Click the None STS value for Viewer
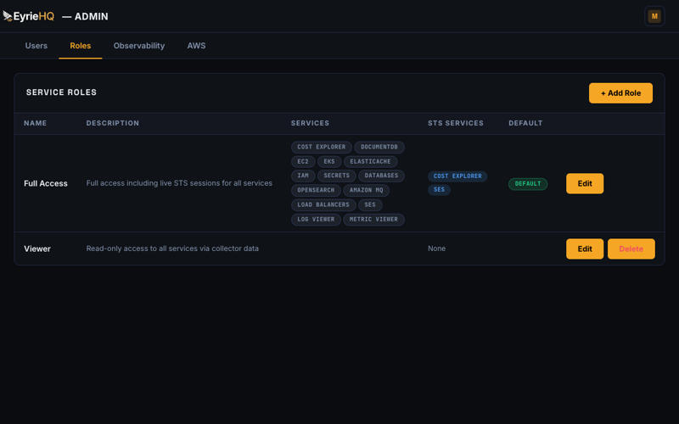Screen dimensions: 679x424 pos(436,248)
